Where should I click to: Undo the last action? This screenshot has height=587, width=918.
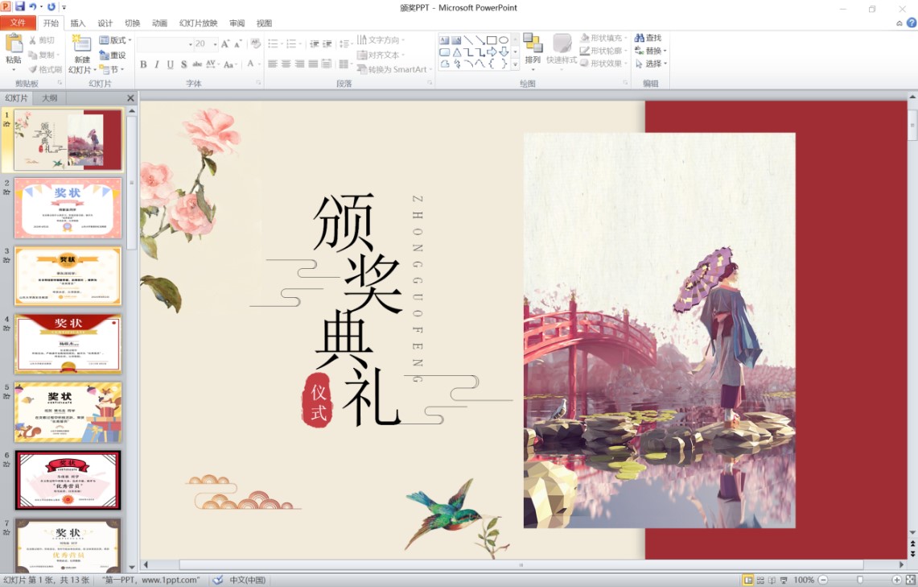click(33, 7)
